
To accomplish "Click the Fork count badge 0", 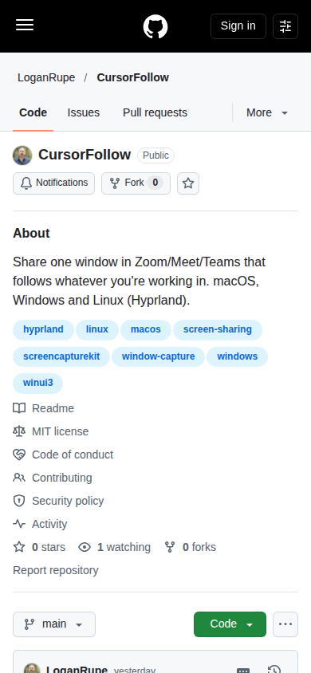I will 155,183.
